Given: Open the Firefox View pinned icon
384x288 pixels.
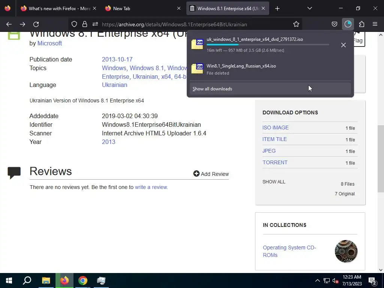Looking at the screenshot, I should pos(7,8).
